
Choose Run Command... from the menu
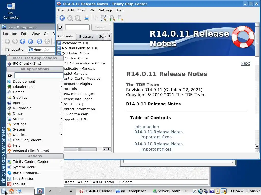click(35, 173)
